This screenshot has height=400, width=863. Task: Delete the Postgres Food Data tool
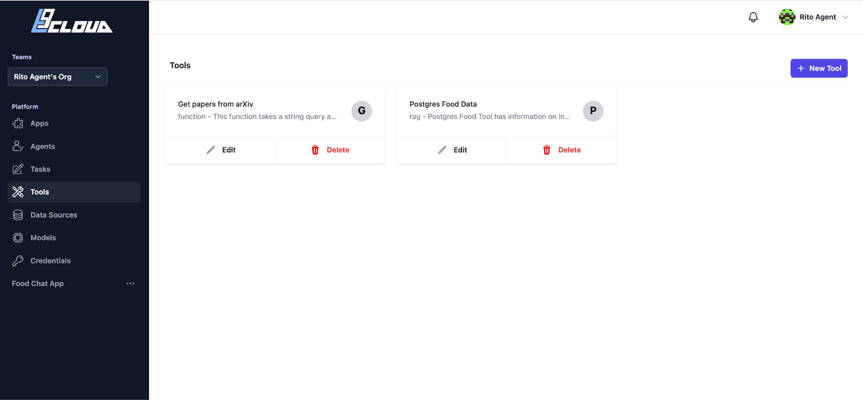(x=561, y=150)
